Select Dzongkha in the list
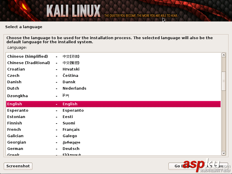 (113, 96)
